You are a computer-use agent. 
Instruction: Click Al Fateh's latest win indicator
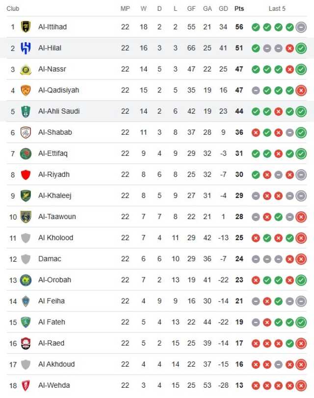[x=301, y=323]
